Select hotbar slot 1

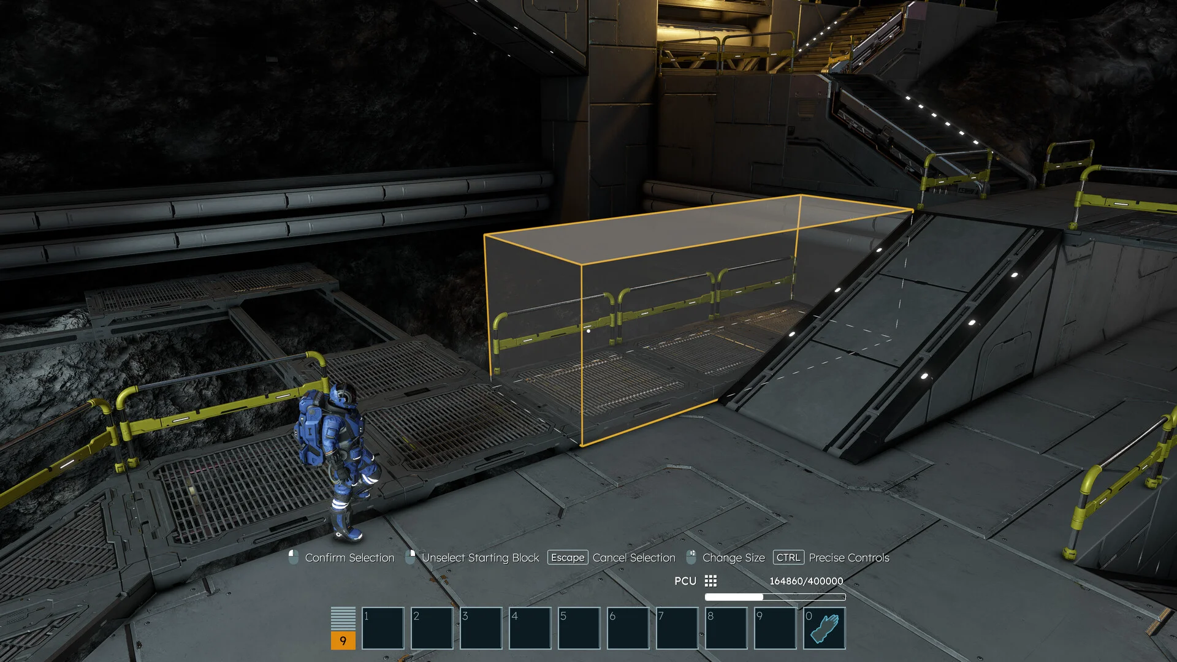(x=384, y=629)
